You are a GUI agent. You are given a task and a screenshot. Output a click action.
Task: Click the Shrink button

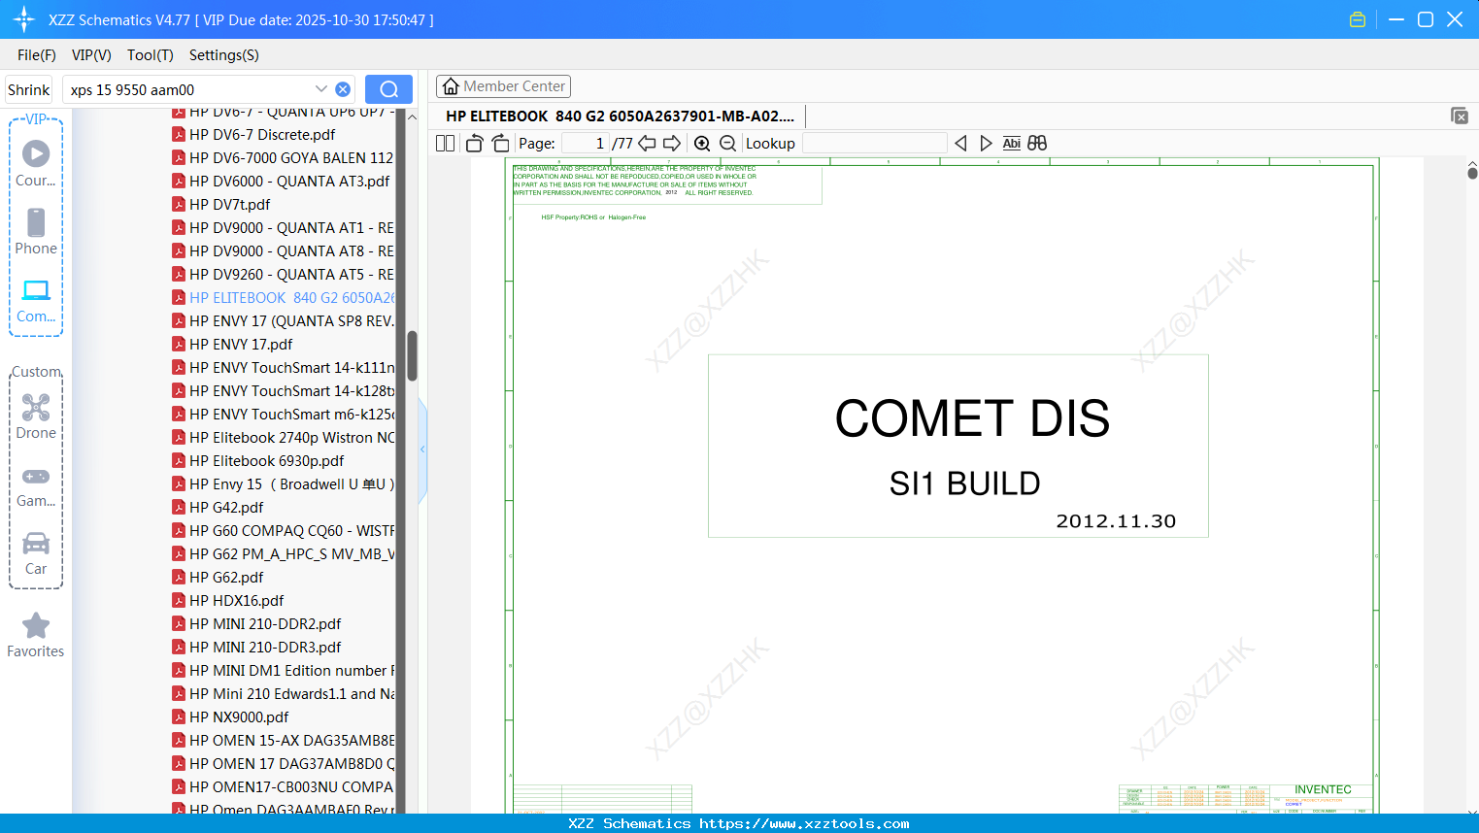[29, 89]
